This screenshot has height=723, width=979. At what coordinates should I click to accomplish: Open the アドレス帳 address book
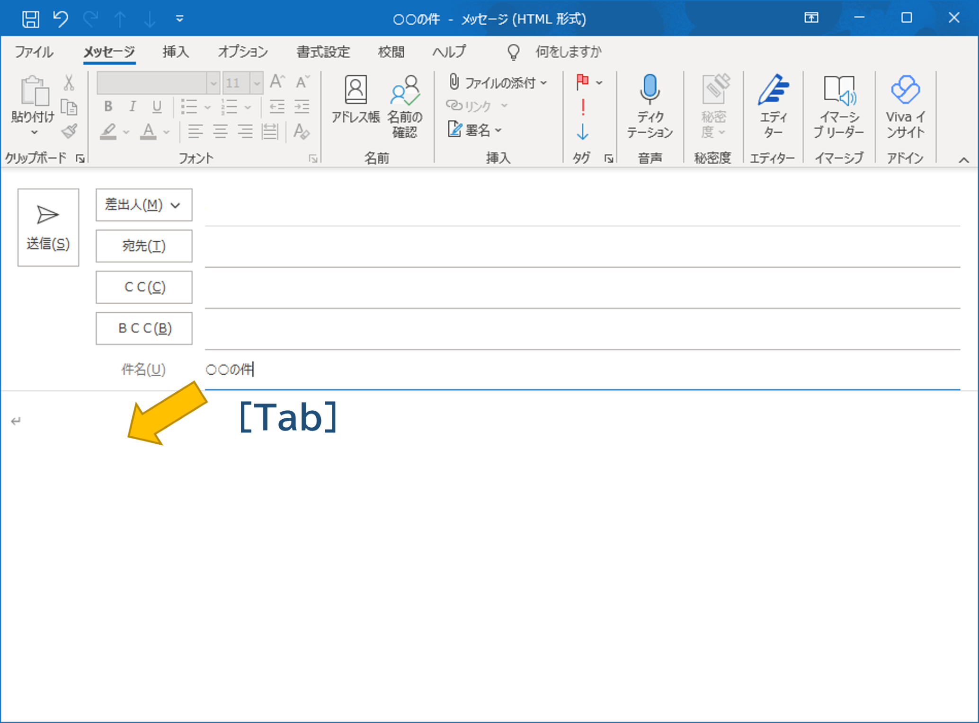click(x=356, y=100)
